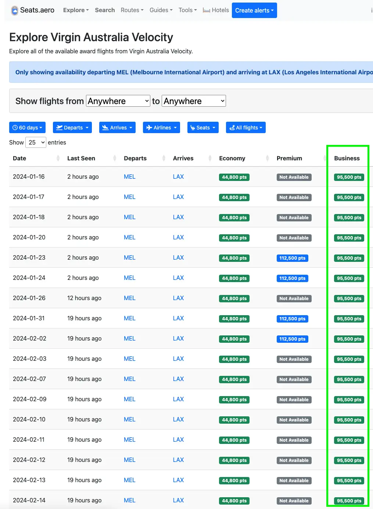Click 44,800 pts economy badge for 2024-02-10
Screen dimensions: 373x509
234,420
